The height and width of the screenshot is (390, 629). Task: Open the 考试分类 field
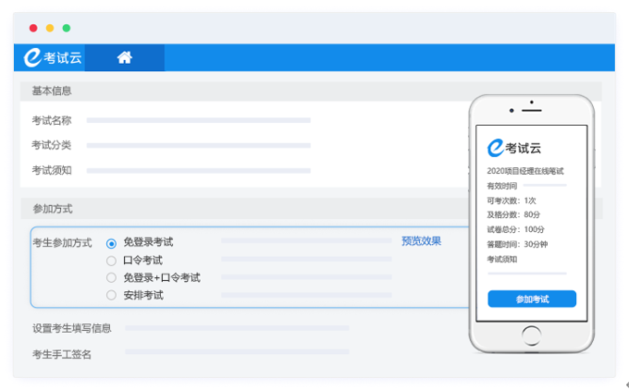coord(198,145)
